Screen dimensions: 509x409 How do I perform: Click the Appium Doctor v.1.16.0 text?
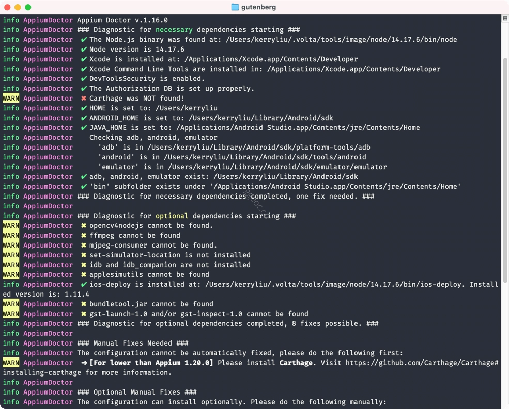(122, 20)
